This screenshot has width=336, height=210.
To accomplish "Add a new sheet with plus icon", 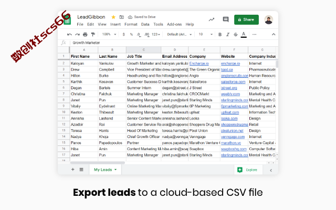I will [73, 170].
